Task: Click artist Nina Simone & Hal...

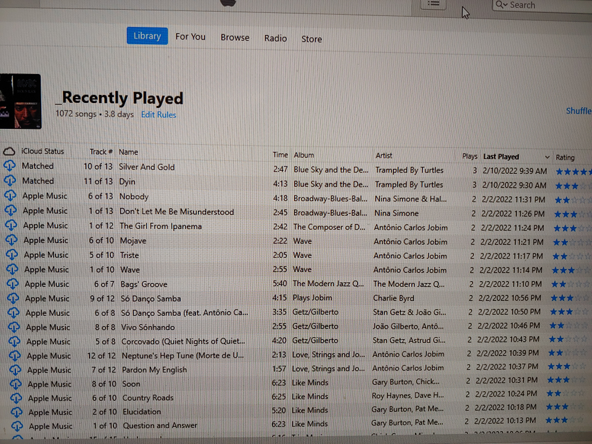Action: [411, 199]
